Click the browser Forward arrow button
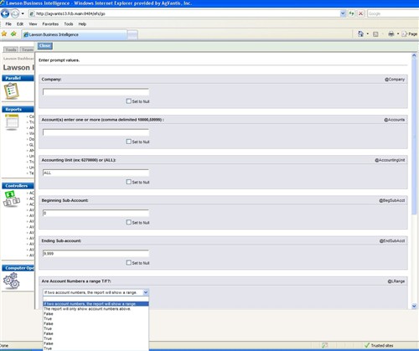The width and height of the screenshot is (419, 351). [15, 13]
